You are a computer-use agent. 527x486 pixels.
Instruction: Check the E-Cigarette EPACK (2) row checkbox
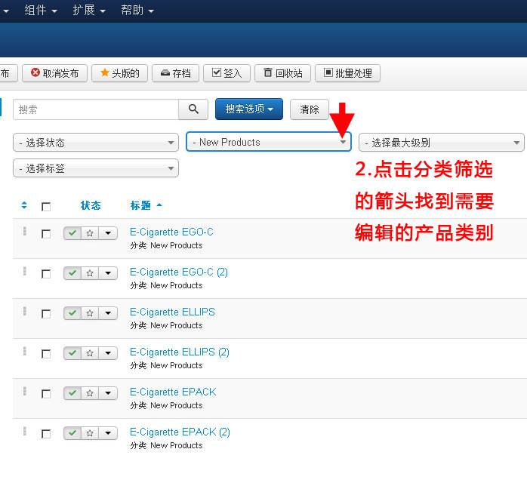tap(46, 434)
